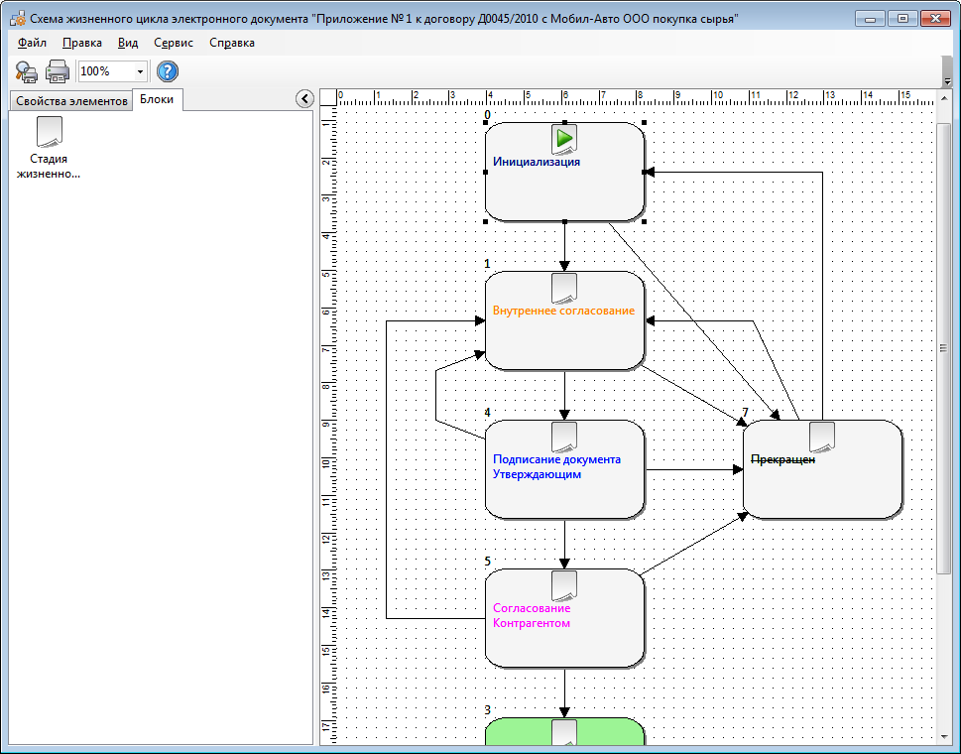Click document icon in Внутреннее согласование block
The width and height of the screenshot is (961, 754).
tap(564, 288)
